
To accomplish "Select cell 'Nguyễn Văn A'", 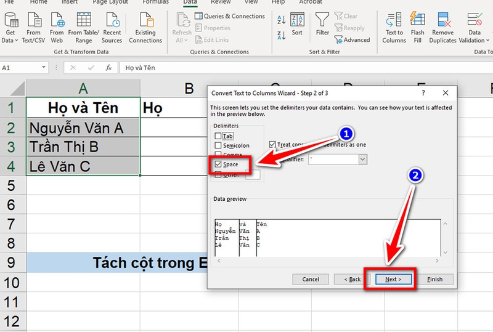I will pos(83,128).
